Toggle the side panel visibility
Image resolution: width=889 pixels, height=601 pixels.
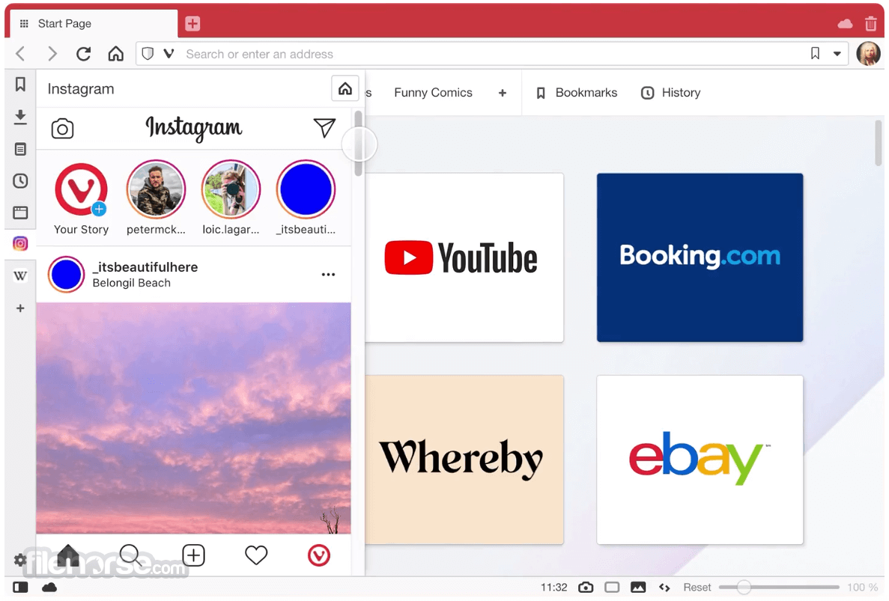20,588
